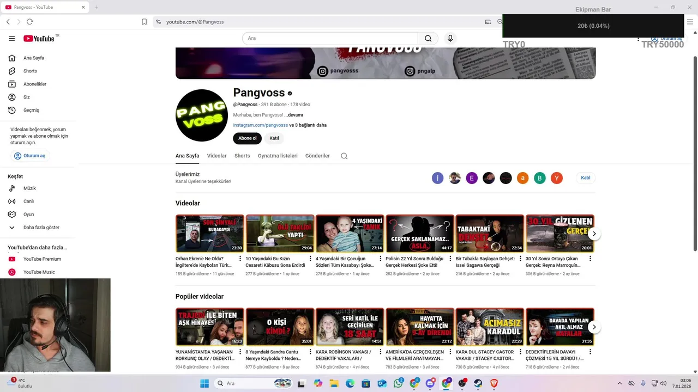Open a new browser tab

(x=97, y=7)
